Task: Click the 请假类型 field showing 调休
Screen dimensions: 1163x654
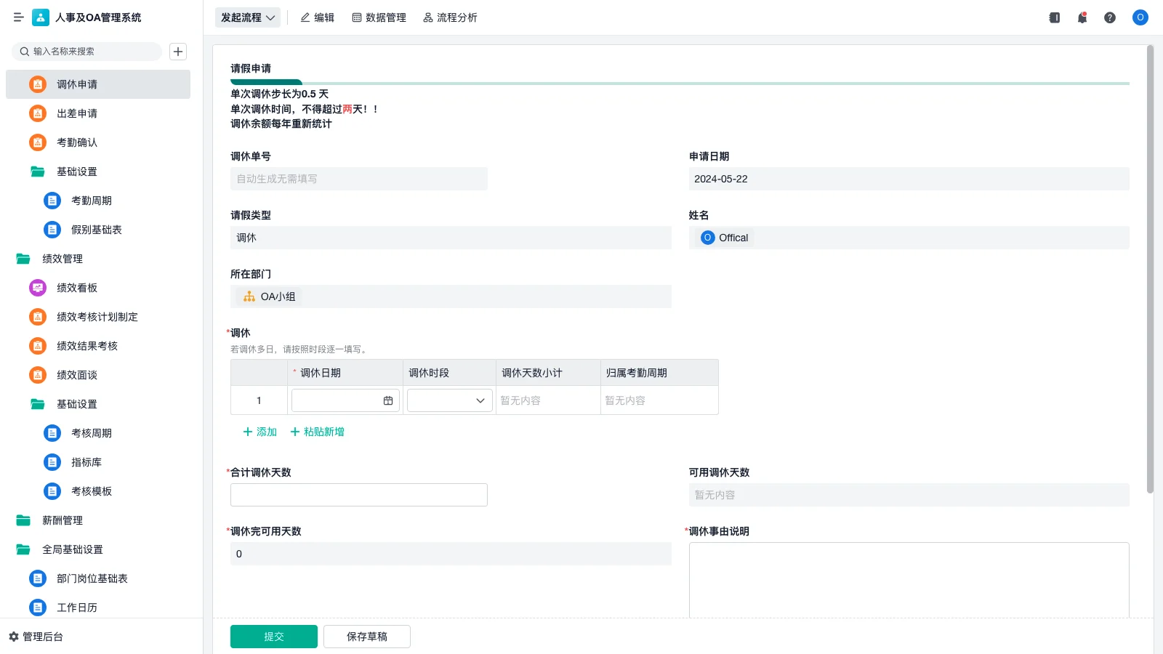Action: pyautogui.click(x=451, y=237)
